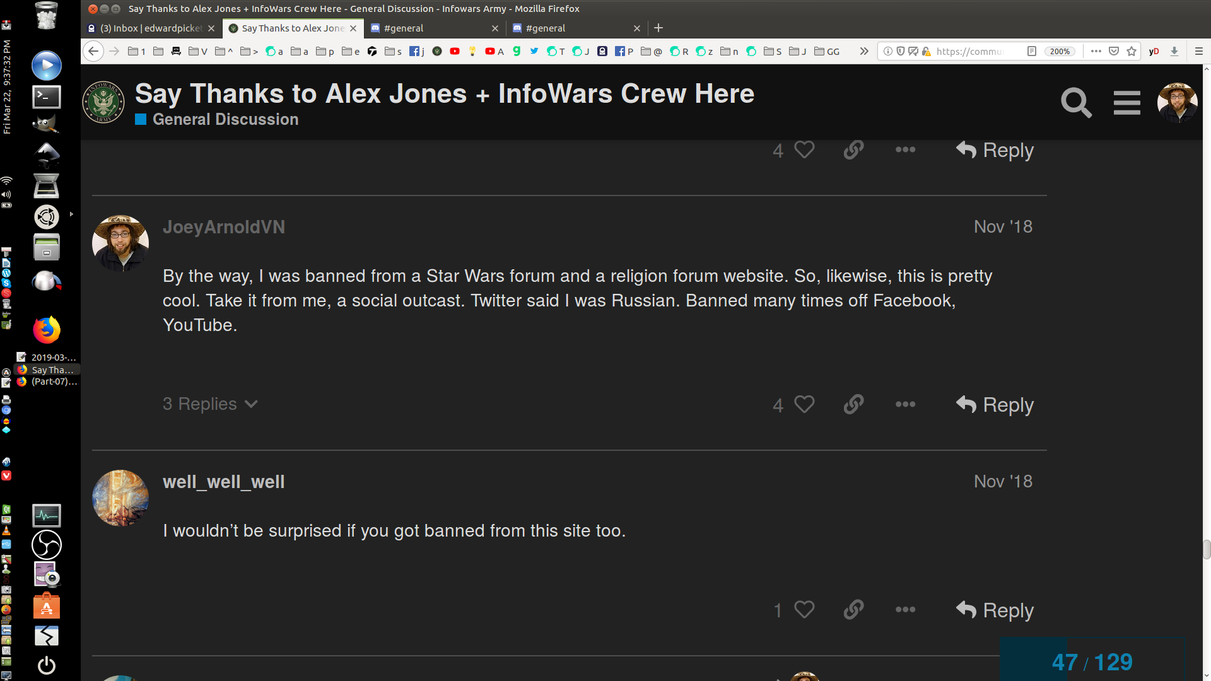Open the Facebook P bookmark

[x=624, y=51]
